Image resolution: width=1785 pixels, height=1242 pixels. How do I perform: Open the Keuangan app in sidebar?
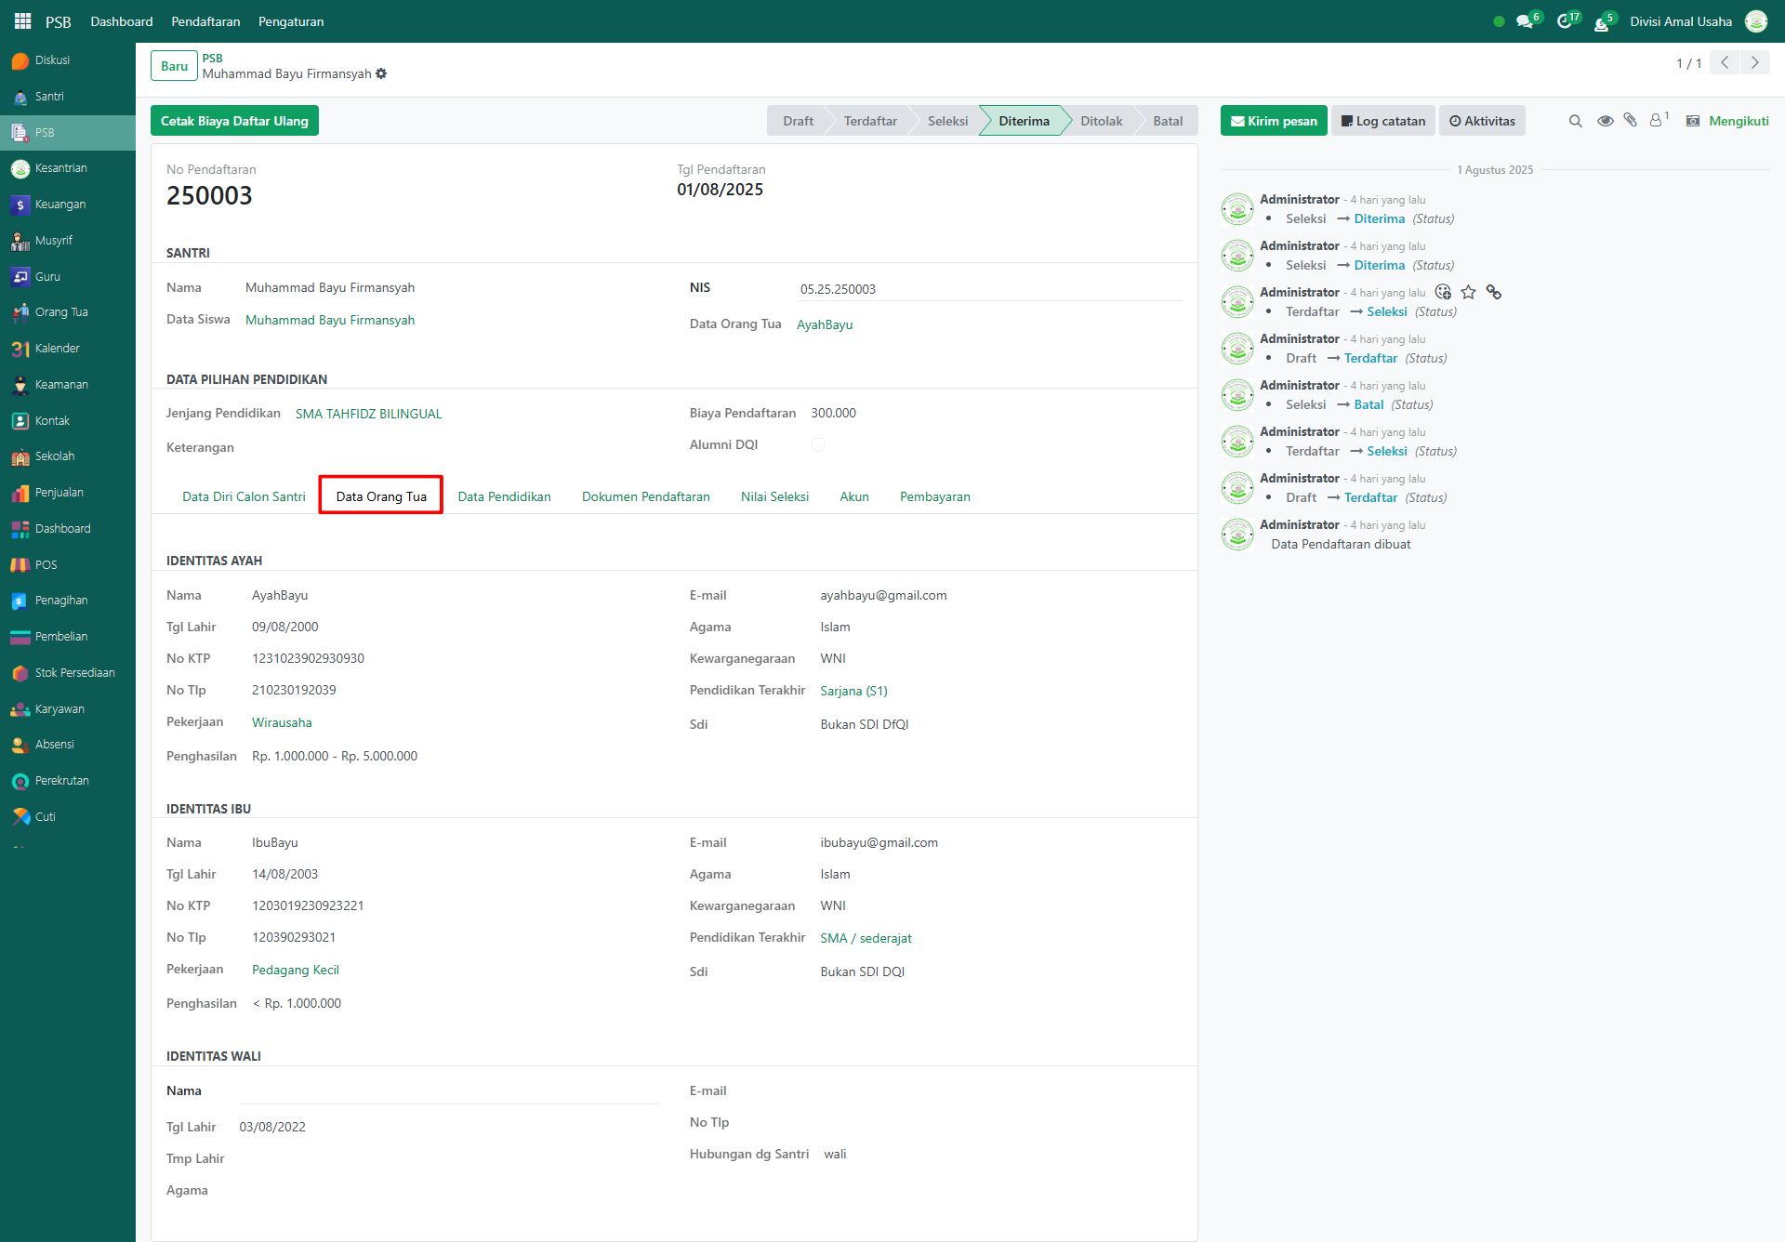59,205
